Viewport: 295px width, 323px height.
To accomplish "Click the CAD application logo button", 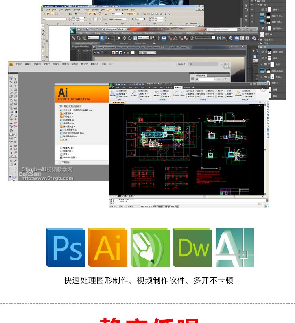I will (x=111, y=85).
